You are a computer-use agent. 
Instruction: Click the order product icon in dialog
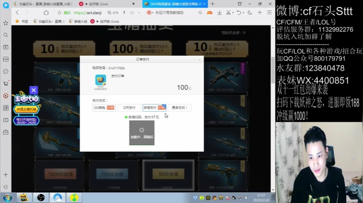point(101,80)
